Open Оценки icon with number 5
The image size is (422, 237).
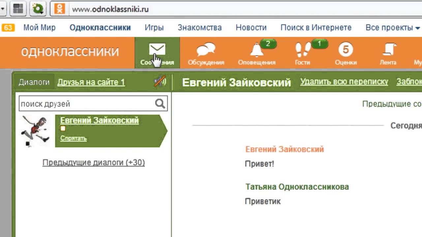346,50
